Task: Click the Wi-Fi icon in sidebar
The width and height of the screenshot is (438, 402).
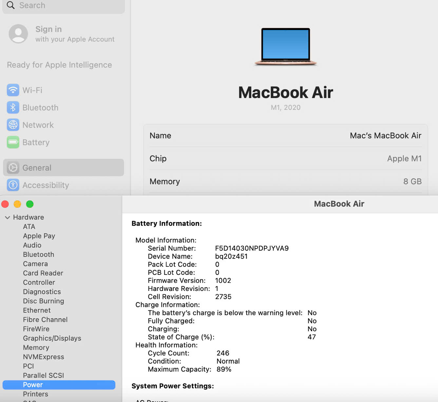Action: point(13,90)
